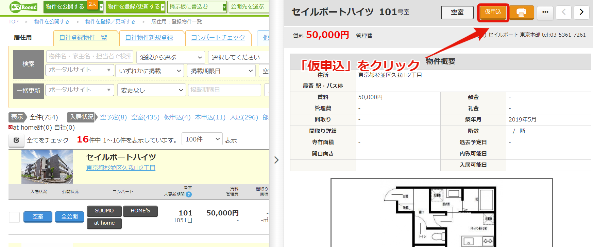Viewport: 593px width, 247px height.
Task: Click the 全てをチェック label
Action: (x=48, y=140)
